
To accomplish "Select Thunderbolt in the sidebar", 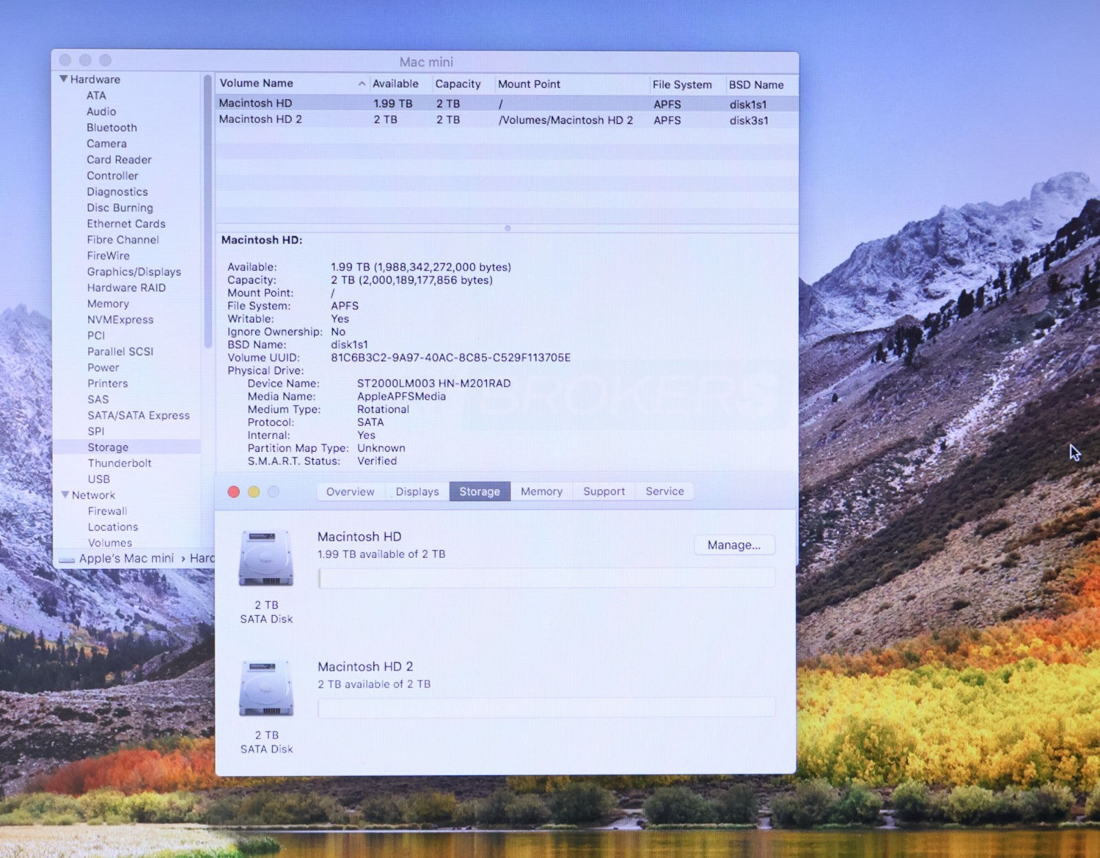I will pyautogui.click(x=119, y=463).
